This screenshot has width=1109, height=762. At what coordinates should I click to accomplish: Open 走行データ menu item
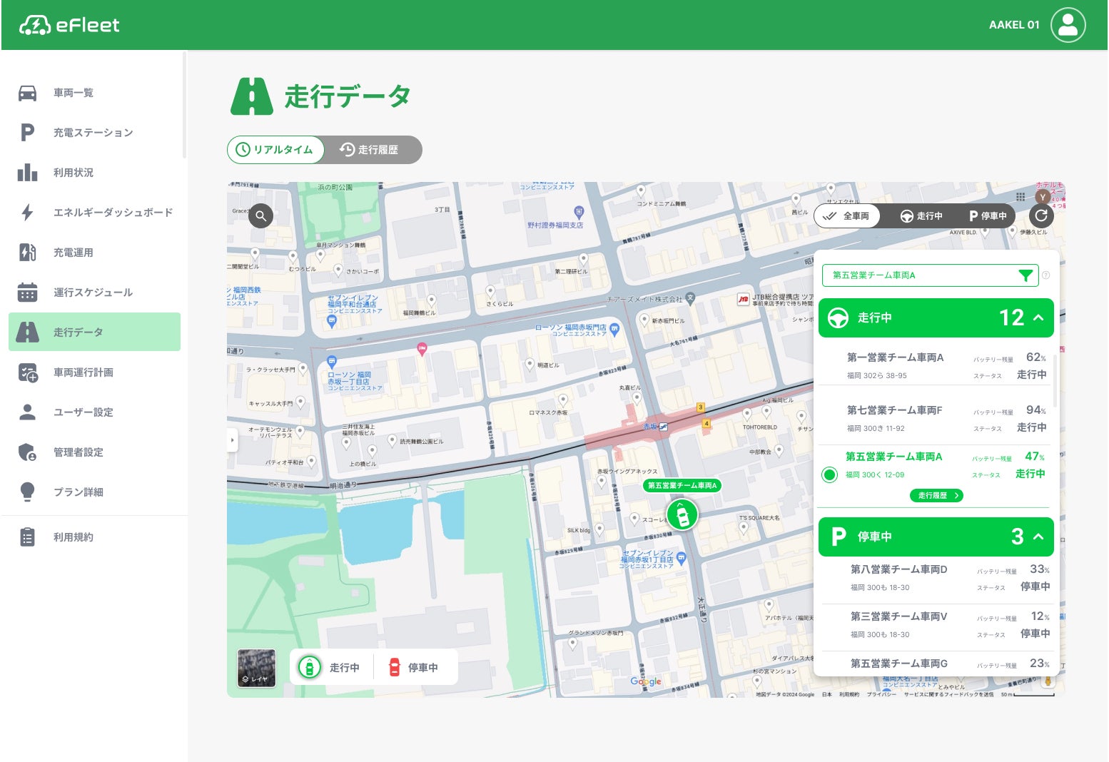94,332
